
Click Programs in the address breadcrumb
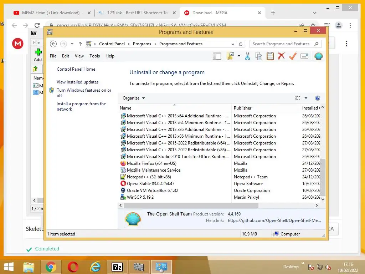point(142,44)
